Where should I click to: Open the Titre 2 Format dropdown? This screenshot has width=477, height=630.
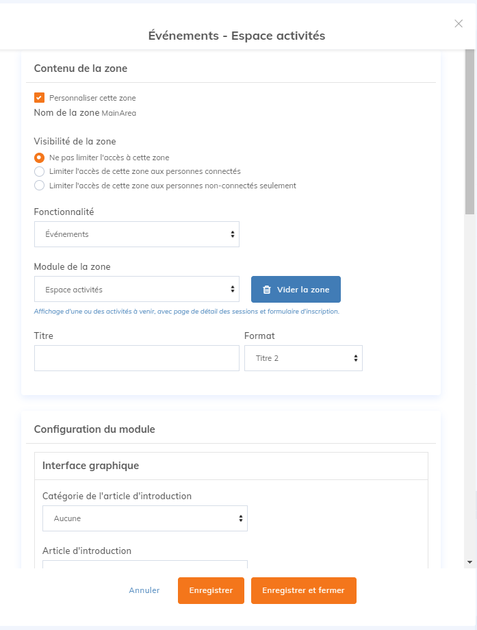[x=302, y=358]
